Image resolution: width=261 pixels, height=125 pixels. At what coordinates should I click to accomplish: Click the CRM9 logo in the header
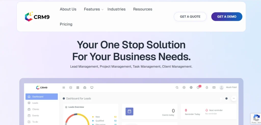pos(37,17)
